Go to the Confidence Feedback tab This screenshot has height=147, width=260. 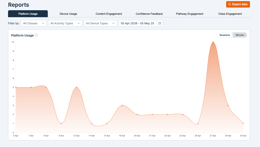coord(149,14)
